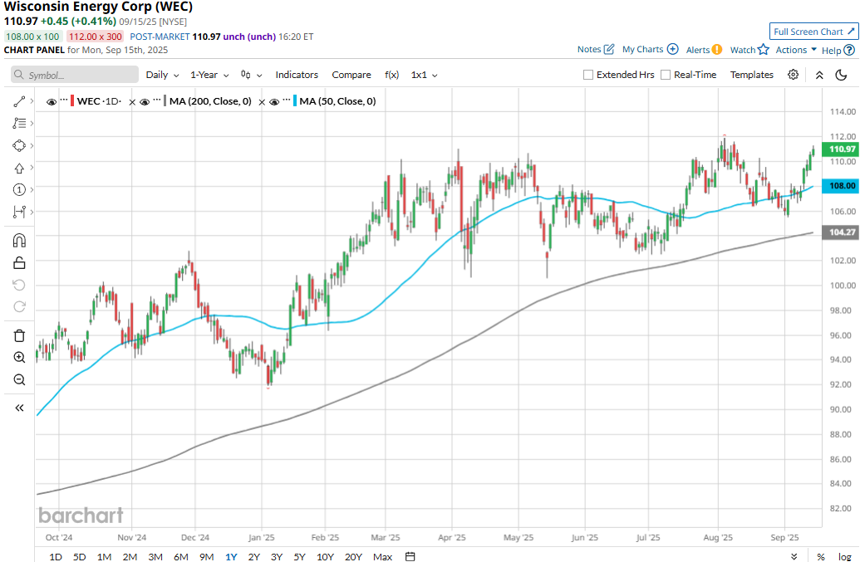Select the numbered annotation tool
860x562 pixels.
click(19, 189)
